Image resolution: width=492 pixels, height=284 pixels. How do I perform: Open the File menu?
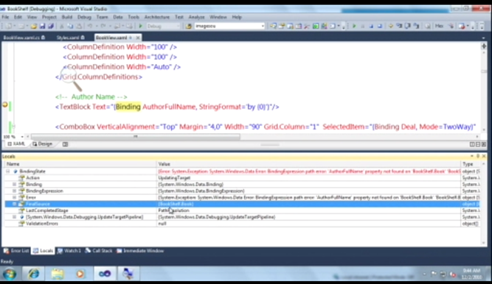tap(5, 17)
